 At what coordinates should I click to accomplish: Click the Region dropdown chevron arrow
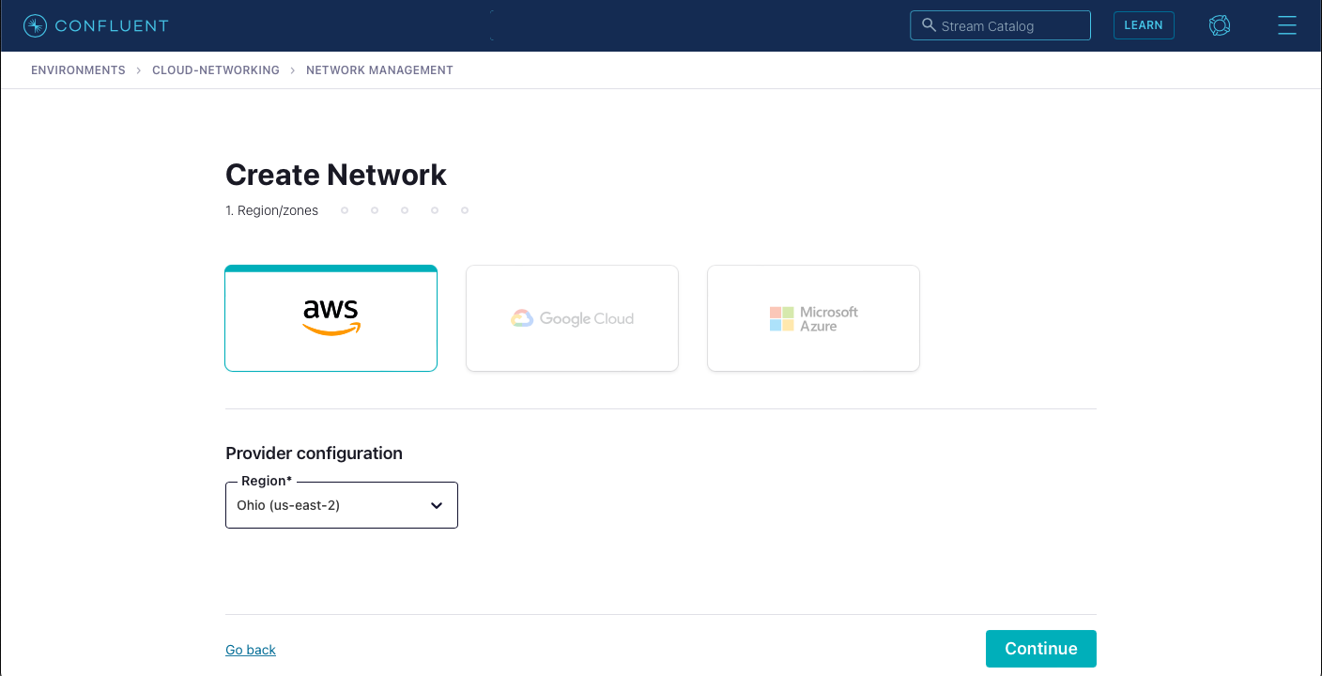point(437,505)
